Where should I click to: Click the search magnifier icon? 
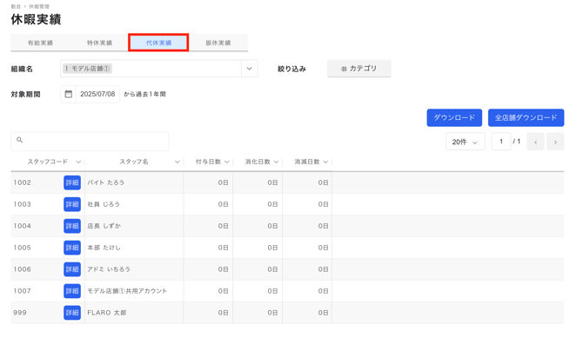click(20, 140)
